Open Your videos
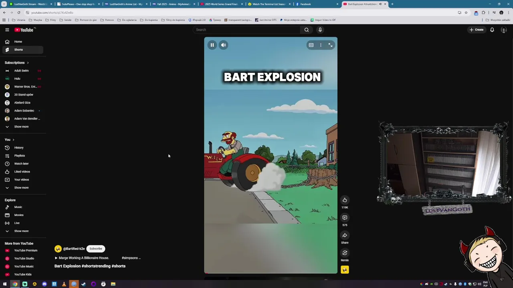Image resolution: width=513 pixels, height=288 pixels. pos(22,180)
